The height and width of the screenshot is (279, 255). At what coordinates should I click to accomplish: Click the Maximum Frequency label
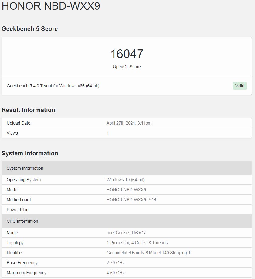tap(26, 273)
